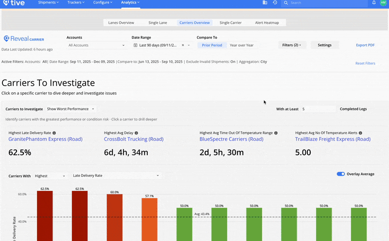Viewport: 389px width, 241px height.
Task: Show info for Highest Avg Delay
Action: (x=136, y=133)
